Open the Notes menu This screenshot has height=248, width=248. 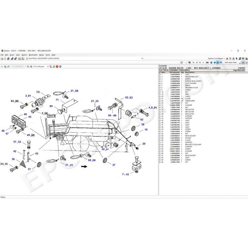[x=41, y=55]
